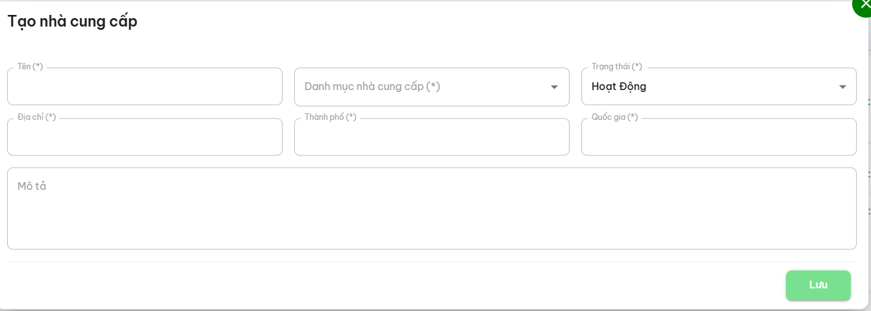Click the Tên (*) field label
Image resolution: width=871 pixels, height=311 pixels.
[x=31, y=67]
